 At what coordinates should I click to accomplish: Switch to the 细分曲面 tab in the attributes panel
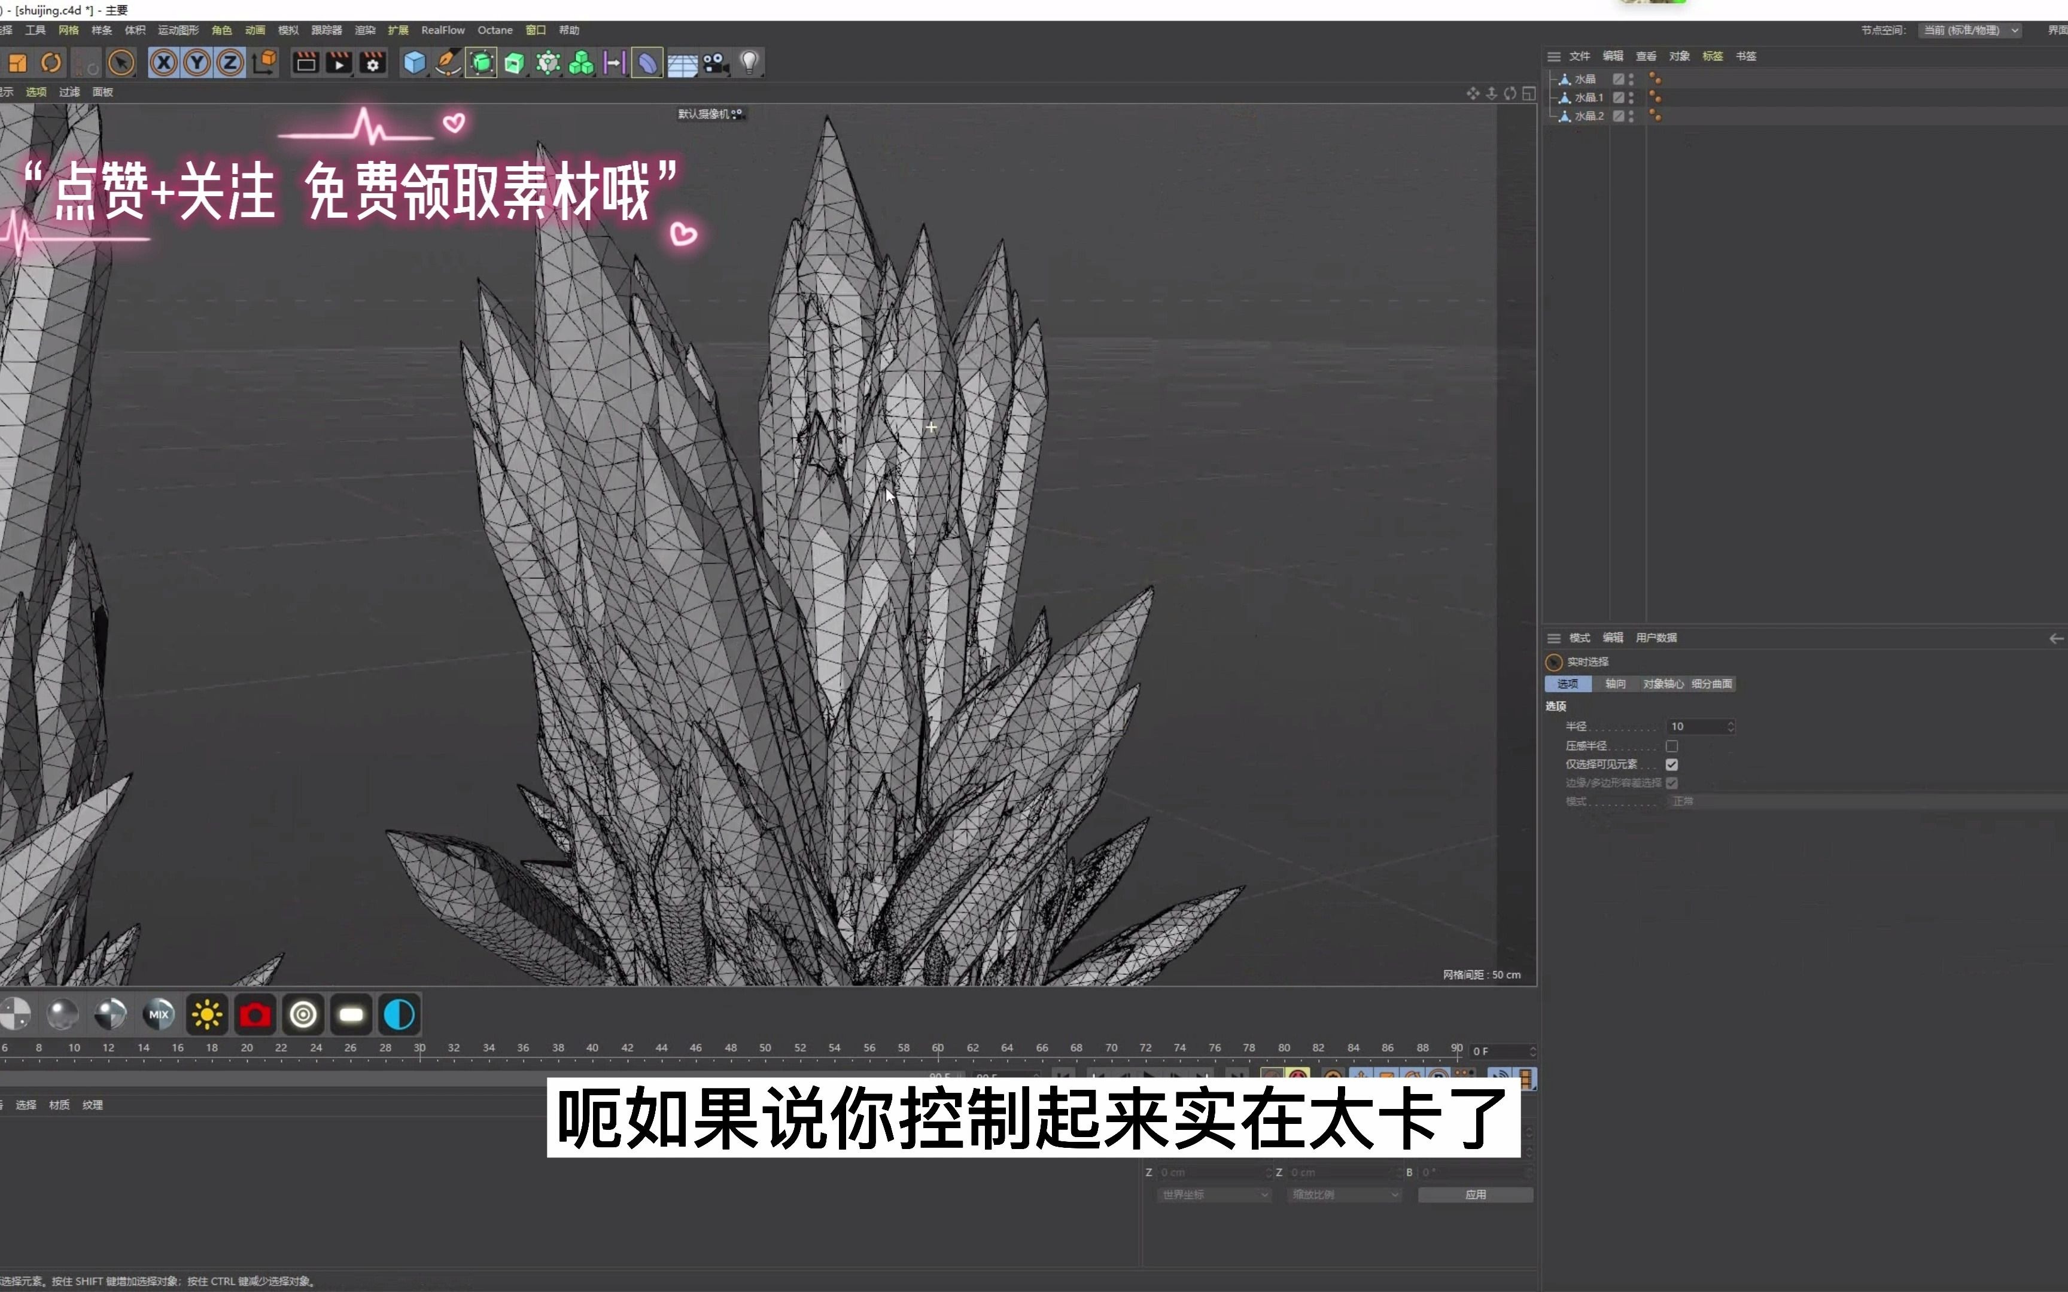click(x=1713, y=684)
